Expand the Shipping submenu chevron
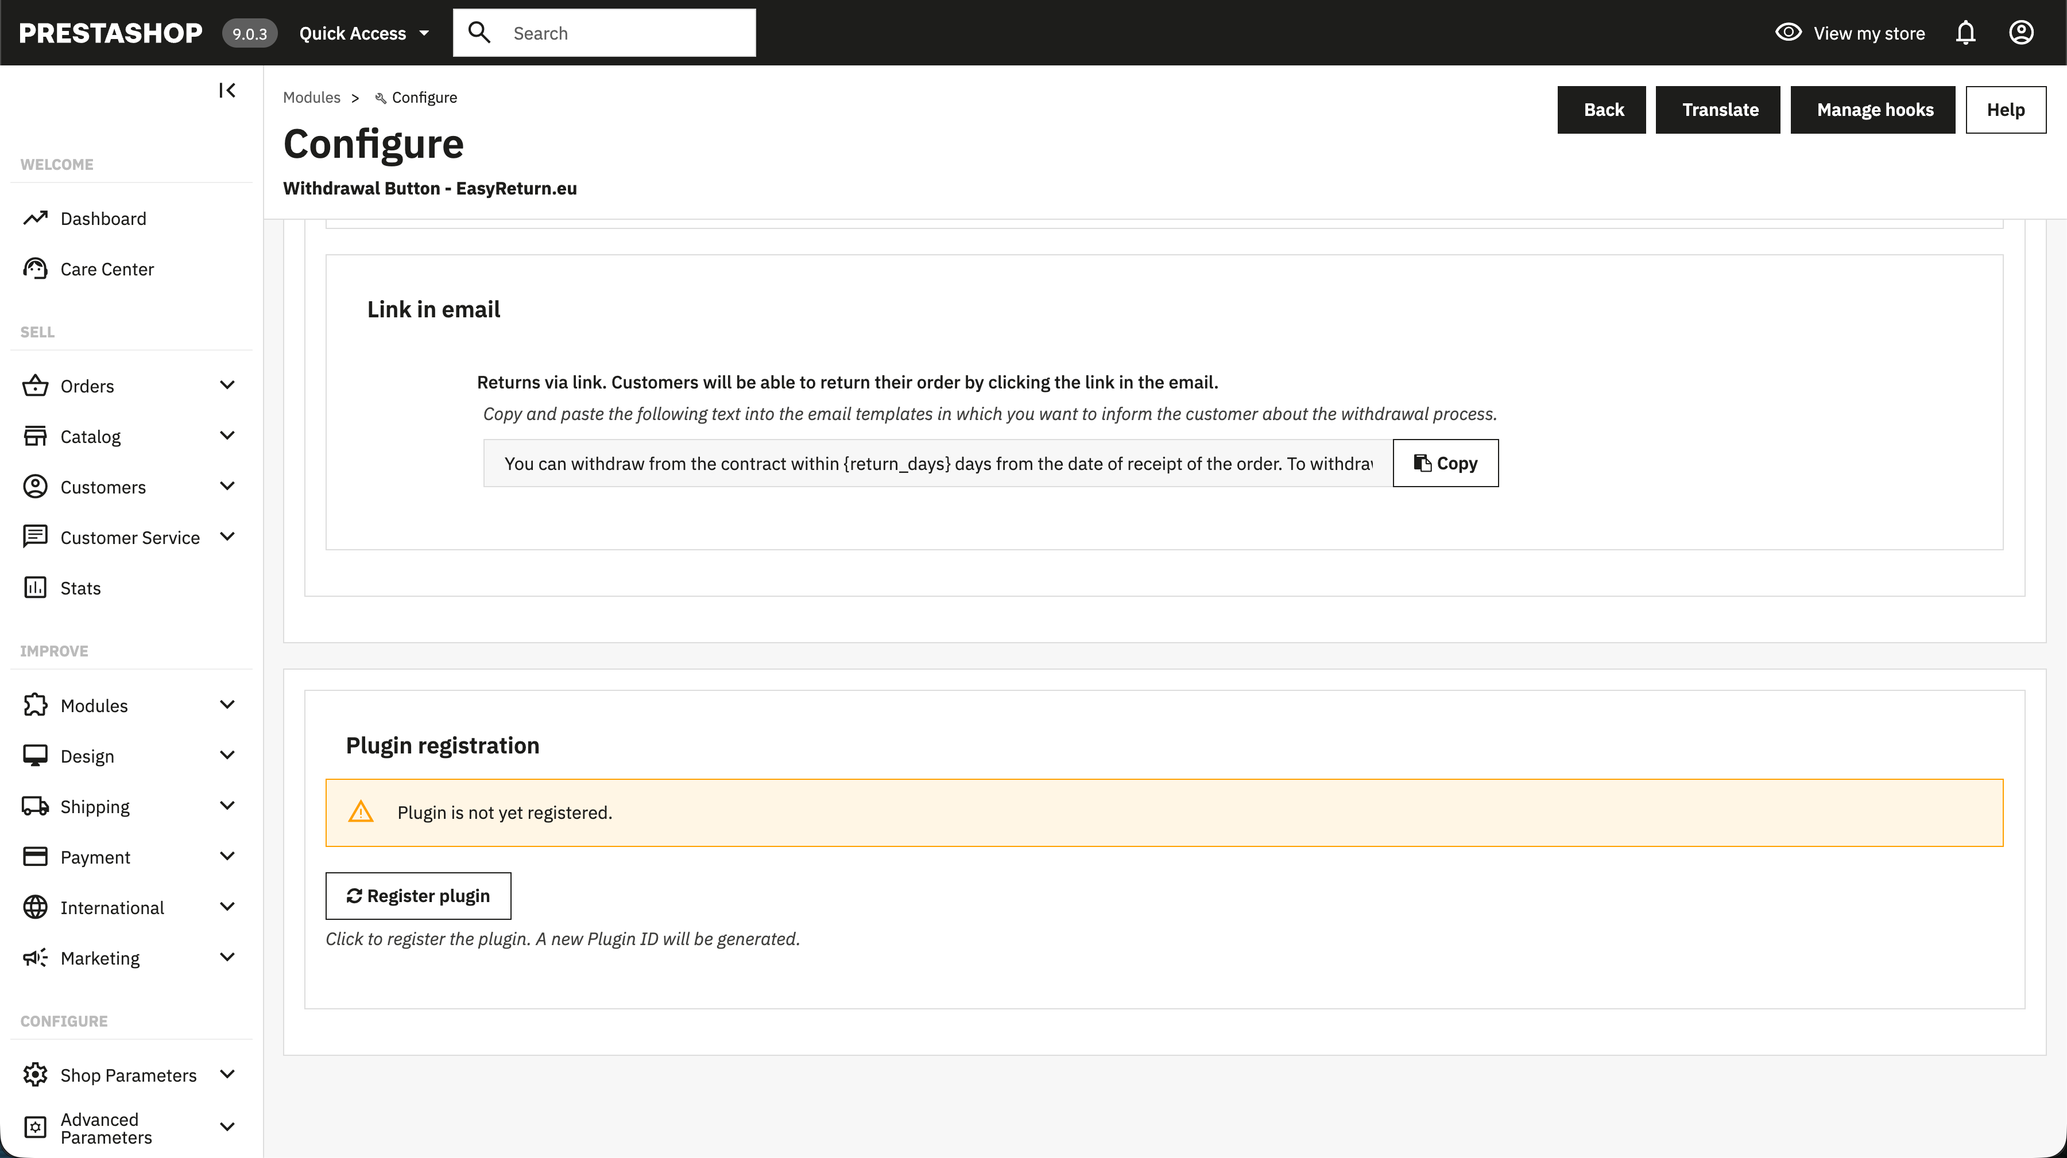The width and height of the screenshot is (2067, 1158). click(227, 805)
